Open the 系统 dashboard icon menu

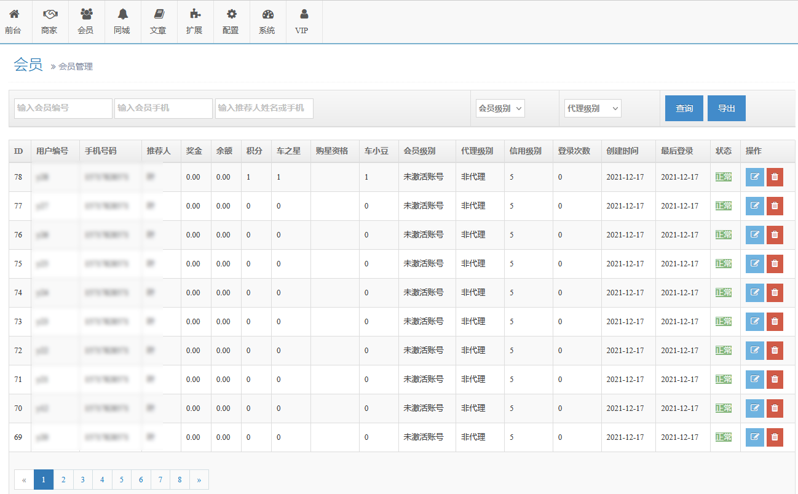click(267, 22)
